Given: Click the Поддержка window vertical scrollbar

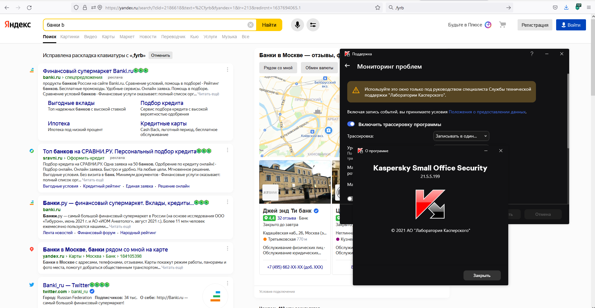Looking at the screenshot, I should click(x=568, y=111).
